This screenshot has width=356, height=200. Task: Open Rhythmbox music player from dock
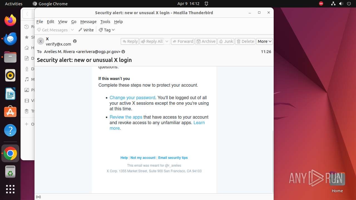10,75
